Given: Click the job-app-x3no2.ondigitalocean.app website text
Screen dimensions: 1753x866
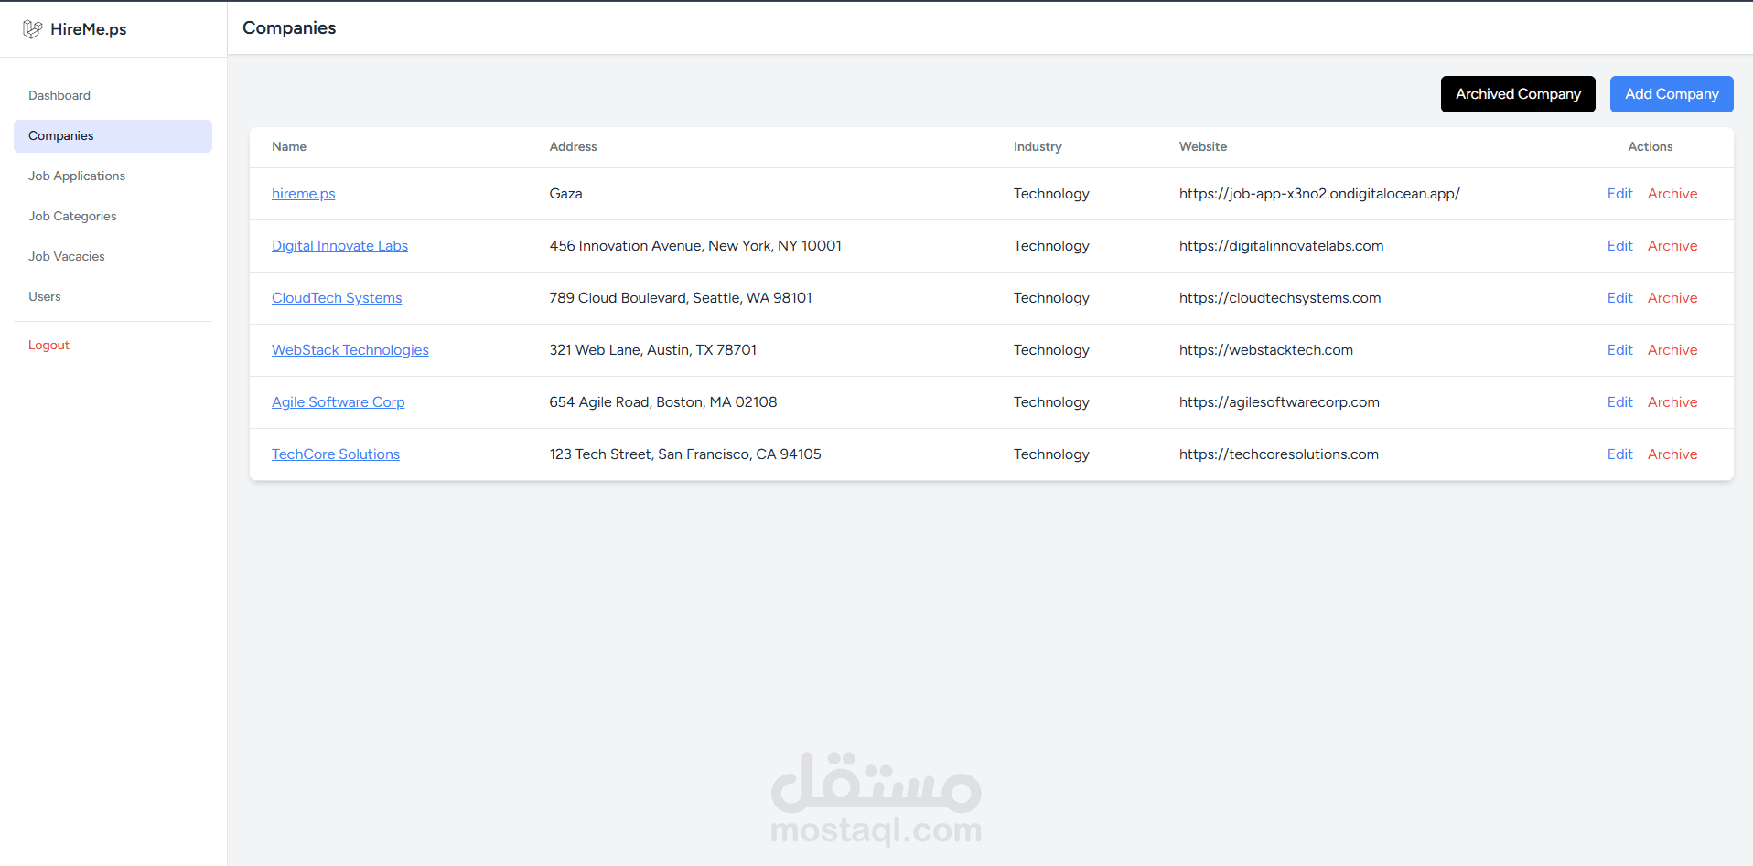Looking at the screenshot, I should pyautogui.click(x=1319, y=194).
